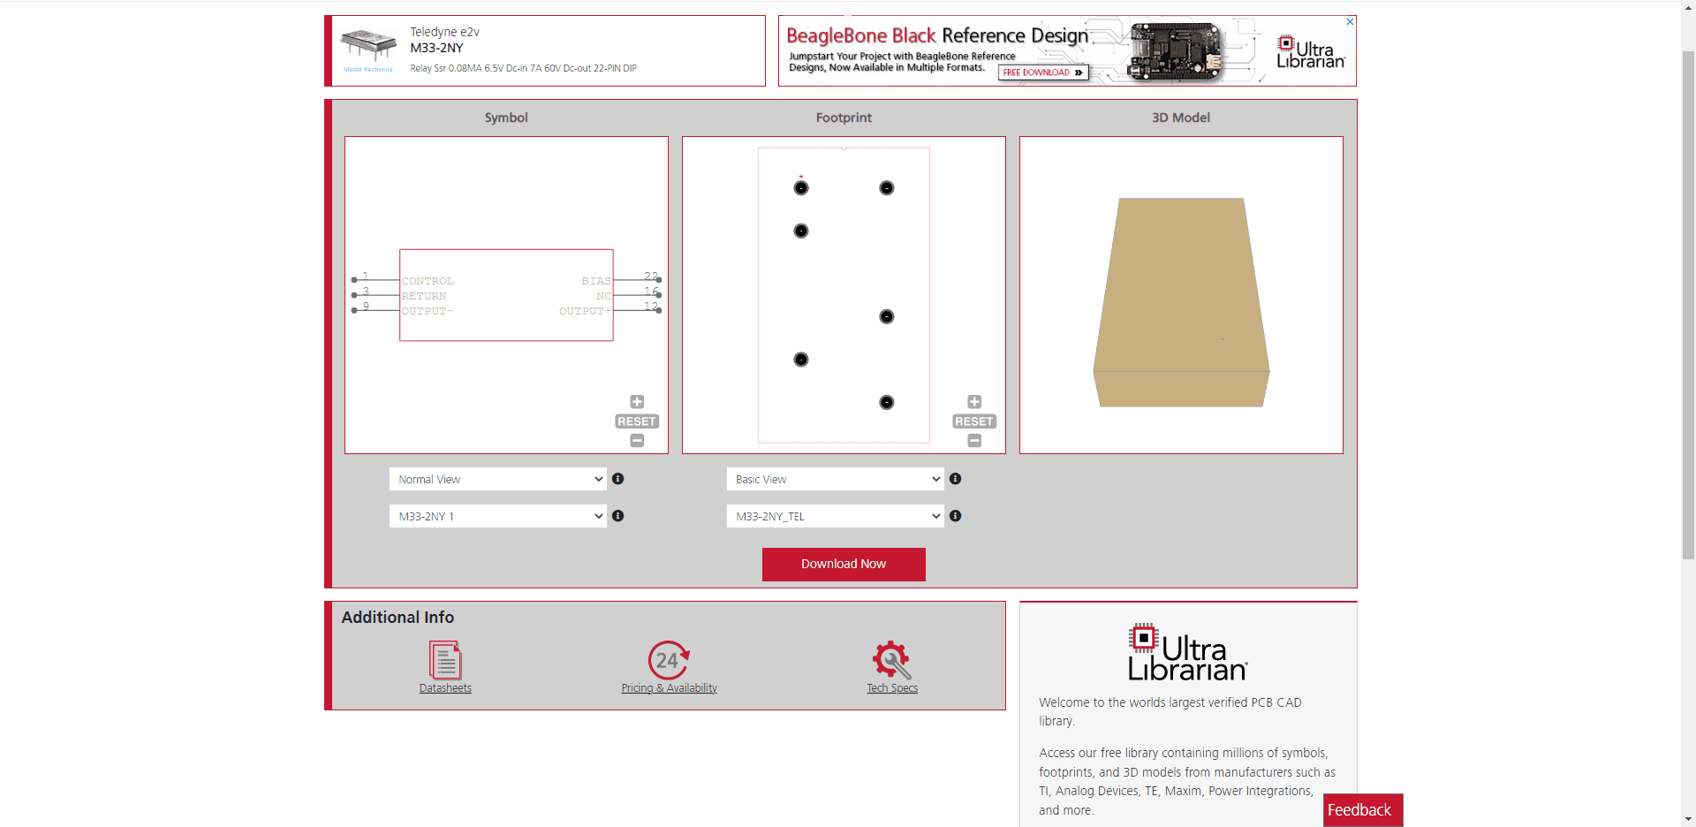Reset the Footprint view
The image size is (1696, 827).
tap(974, 421)
